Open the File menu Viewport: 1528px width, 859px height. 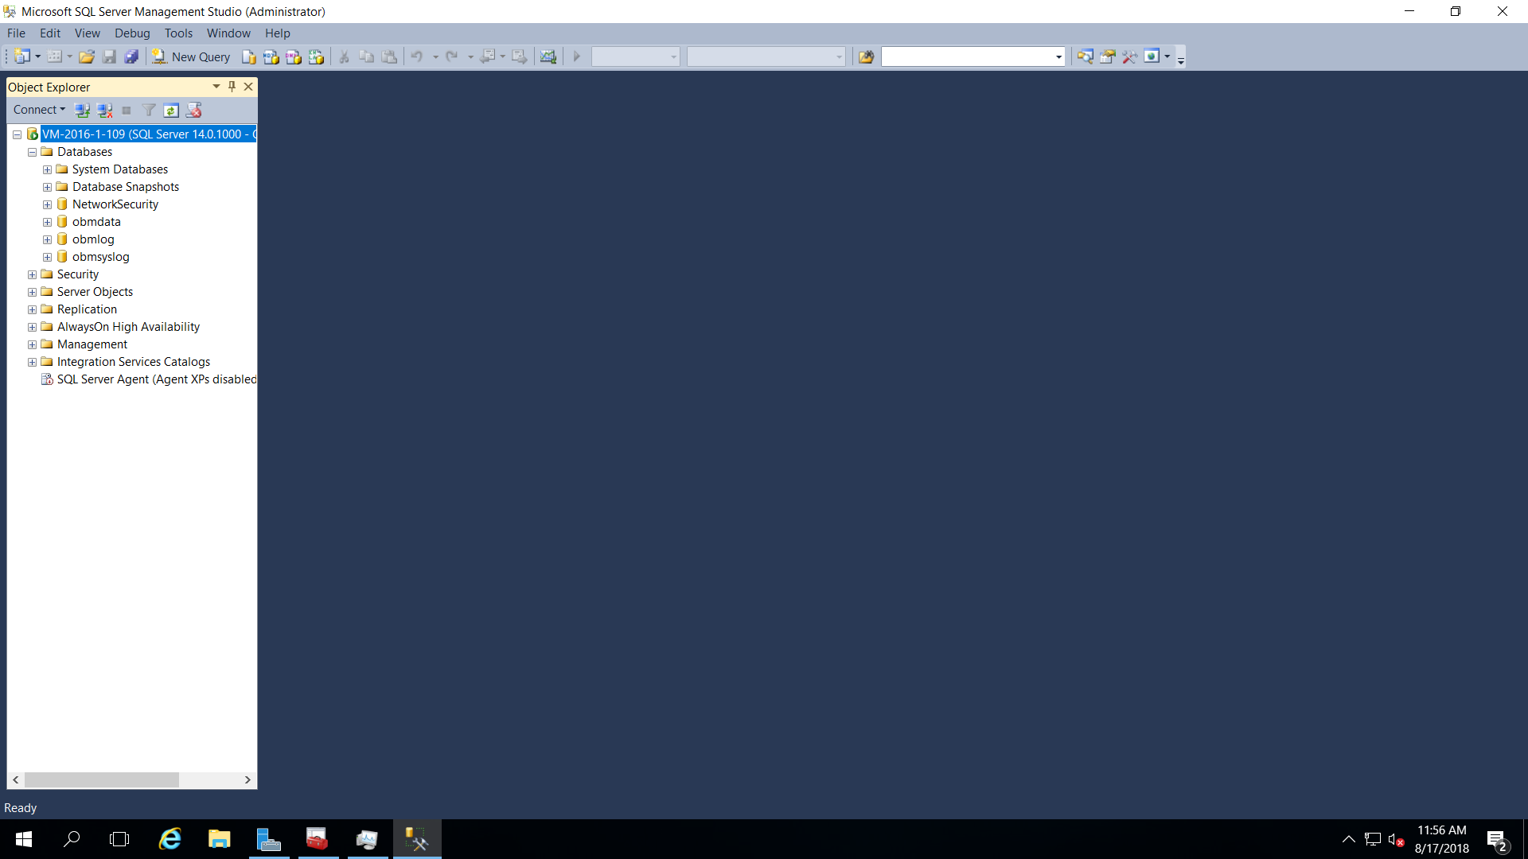16,33
